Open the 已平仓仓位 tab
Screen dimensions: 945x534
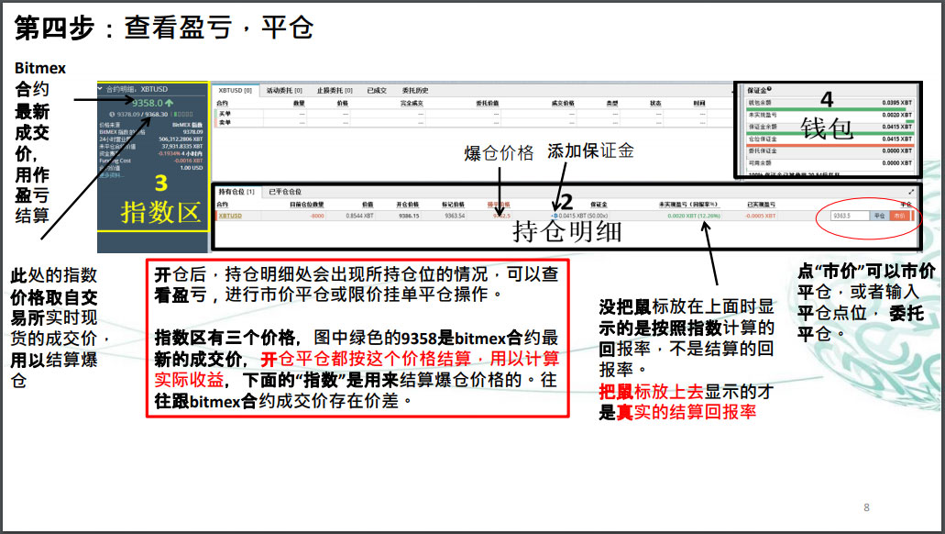[285, 192]
